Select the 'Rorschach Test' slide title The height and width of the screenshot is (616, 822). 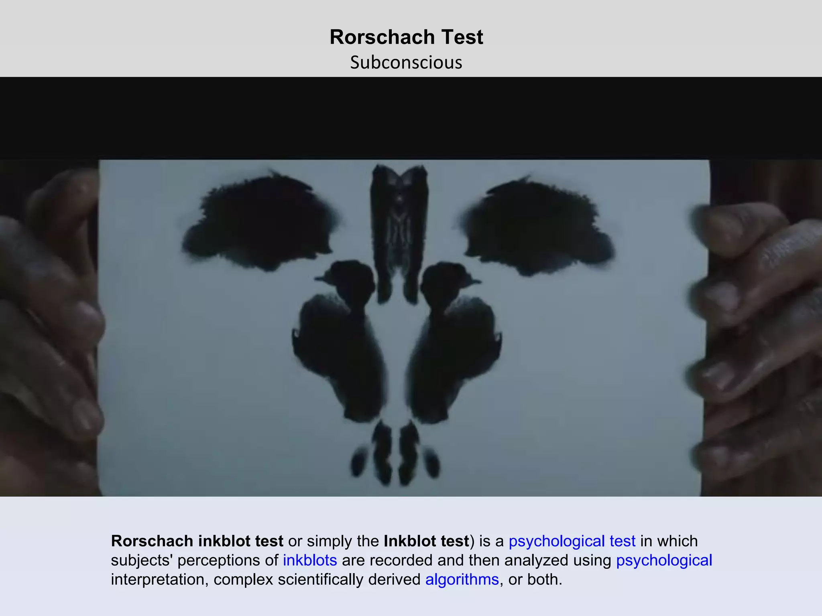[406, 37]
